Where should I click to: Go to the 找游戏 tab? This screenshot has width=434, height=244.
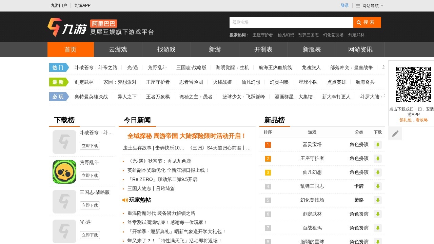(166, 49)
